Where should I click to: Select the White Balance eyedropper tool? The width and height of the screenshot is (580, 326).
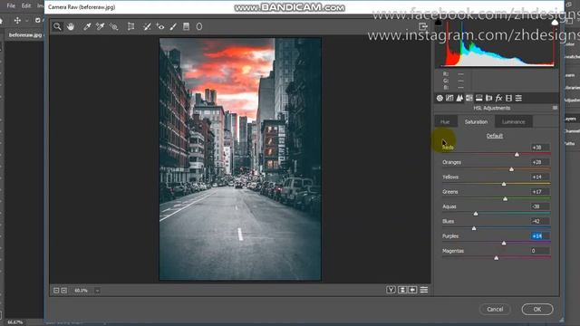coord(87,26)
